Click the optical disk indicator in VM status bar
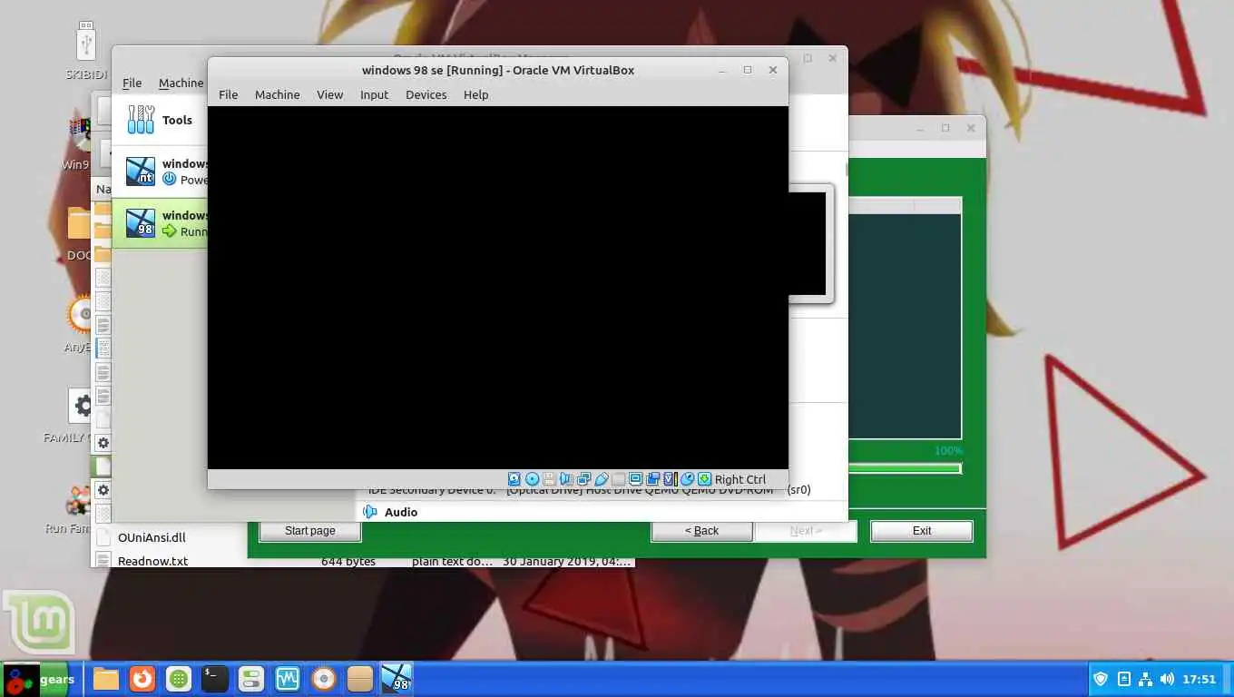Screen dimensions: 1234x697 click(533, 479)
